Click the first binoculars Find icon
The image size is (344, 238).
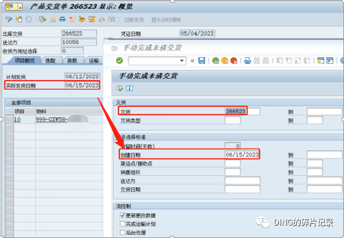256,61
